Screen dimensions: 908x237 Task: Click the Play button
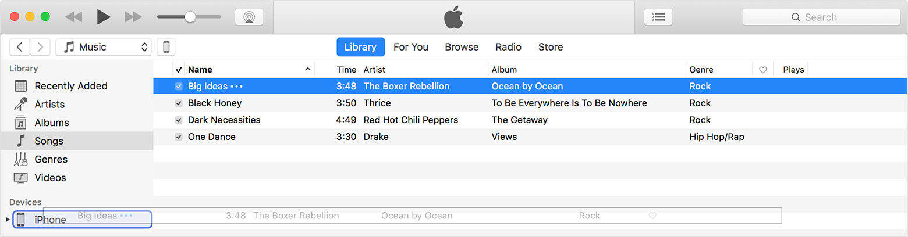(104, 17)
